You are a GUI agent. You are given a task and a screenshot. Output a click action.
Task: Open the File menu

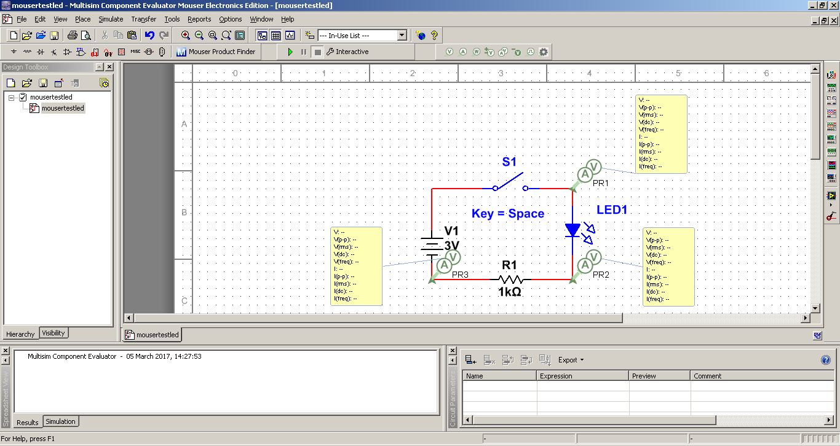point(22,19)
